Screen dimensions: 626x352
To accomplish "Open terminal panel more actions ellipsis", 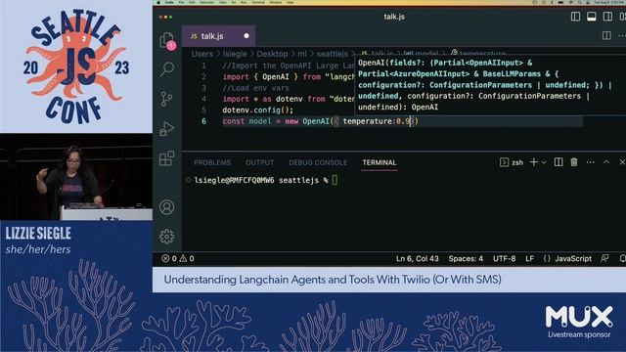I will click(x=590, y=162).
